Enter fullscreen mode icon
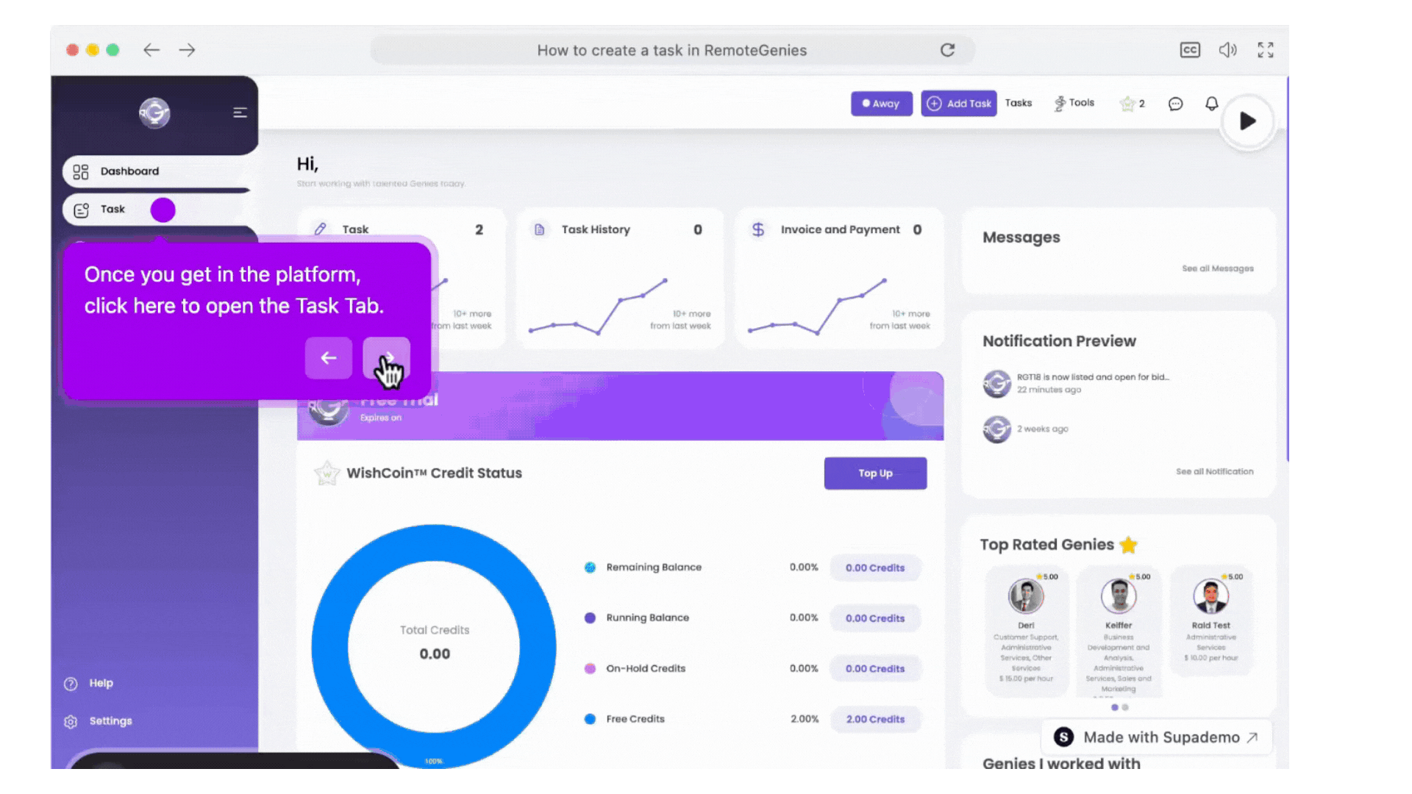Image resolution: width=1412 pixels, height=794 pixels. coord(1265,50)
